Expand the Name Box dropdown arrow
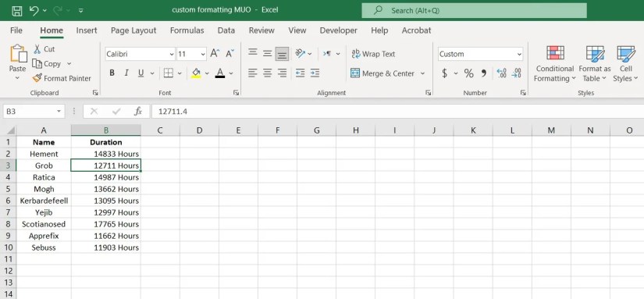The width and height of the screenshot is (644, 299). [x=59, y=112]
